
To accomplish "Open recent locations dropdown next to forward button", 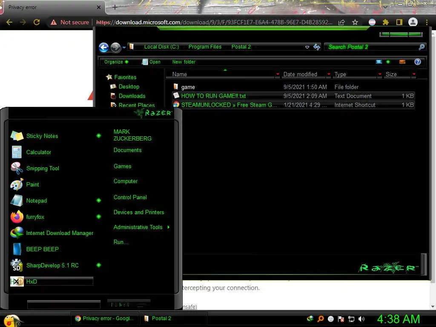I will coord(124,48).
